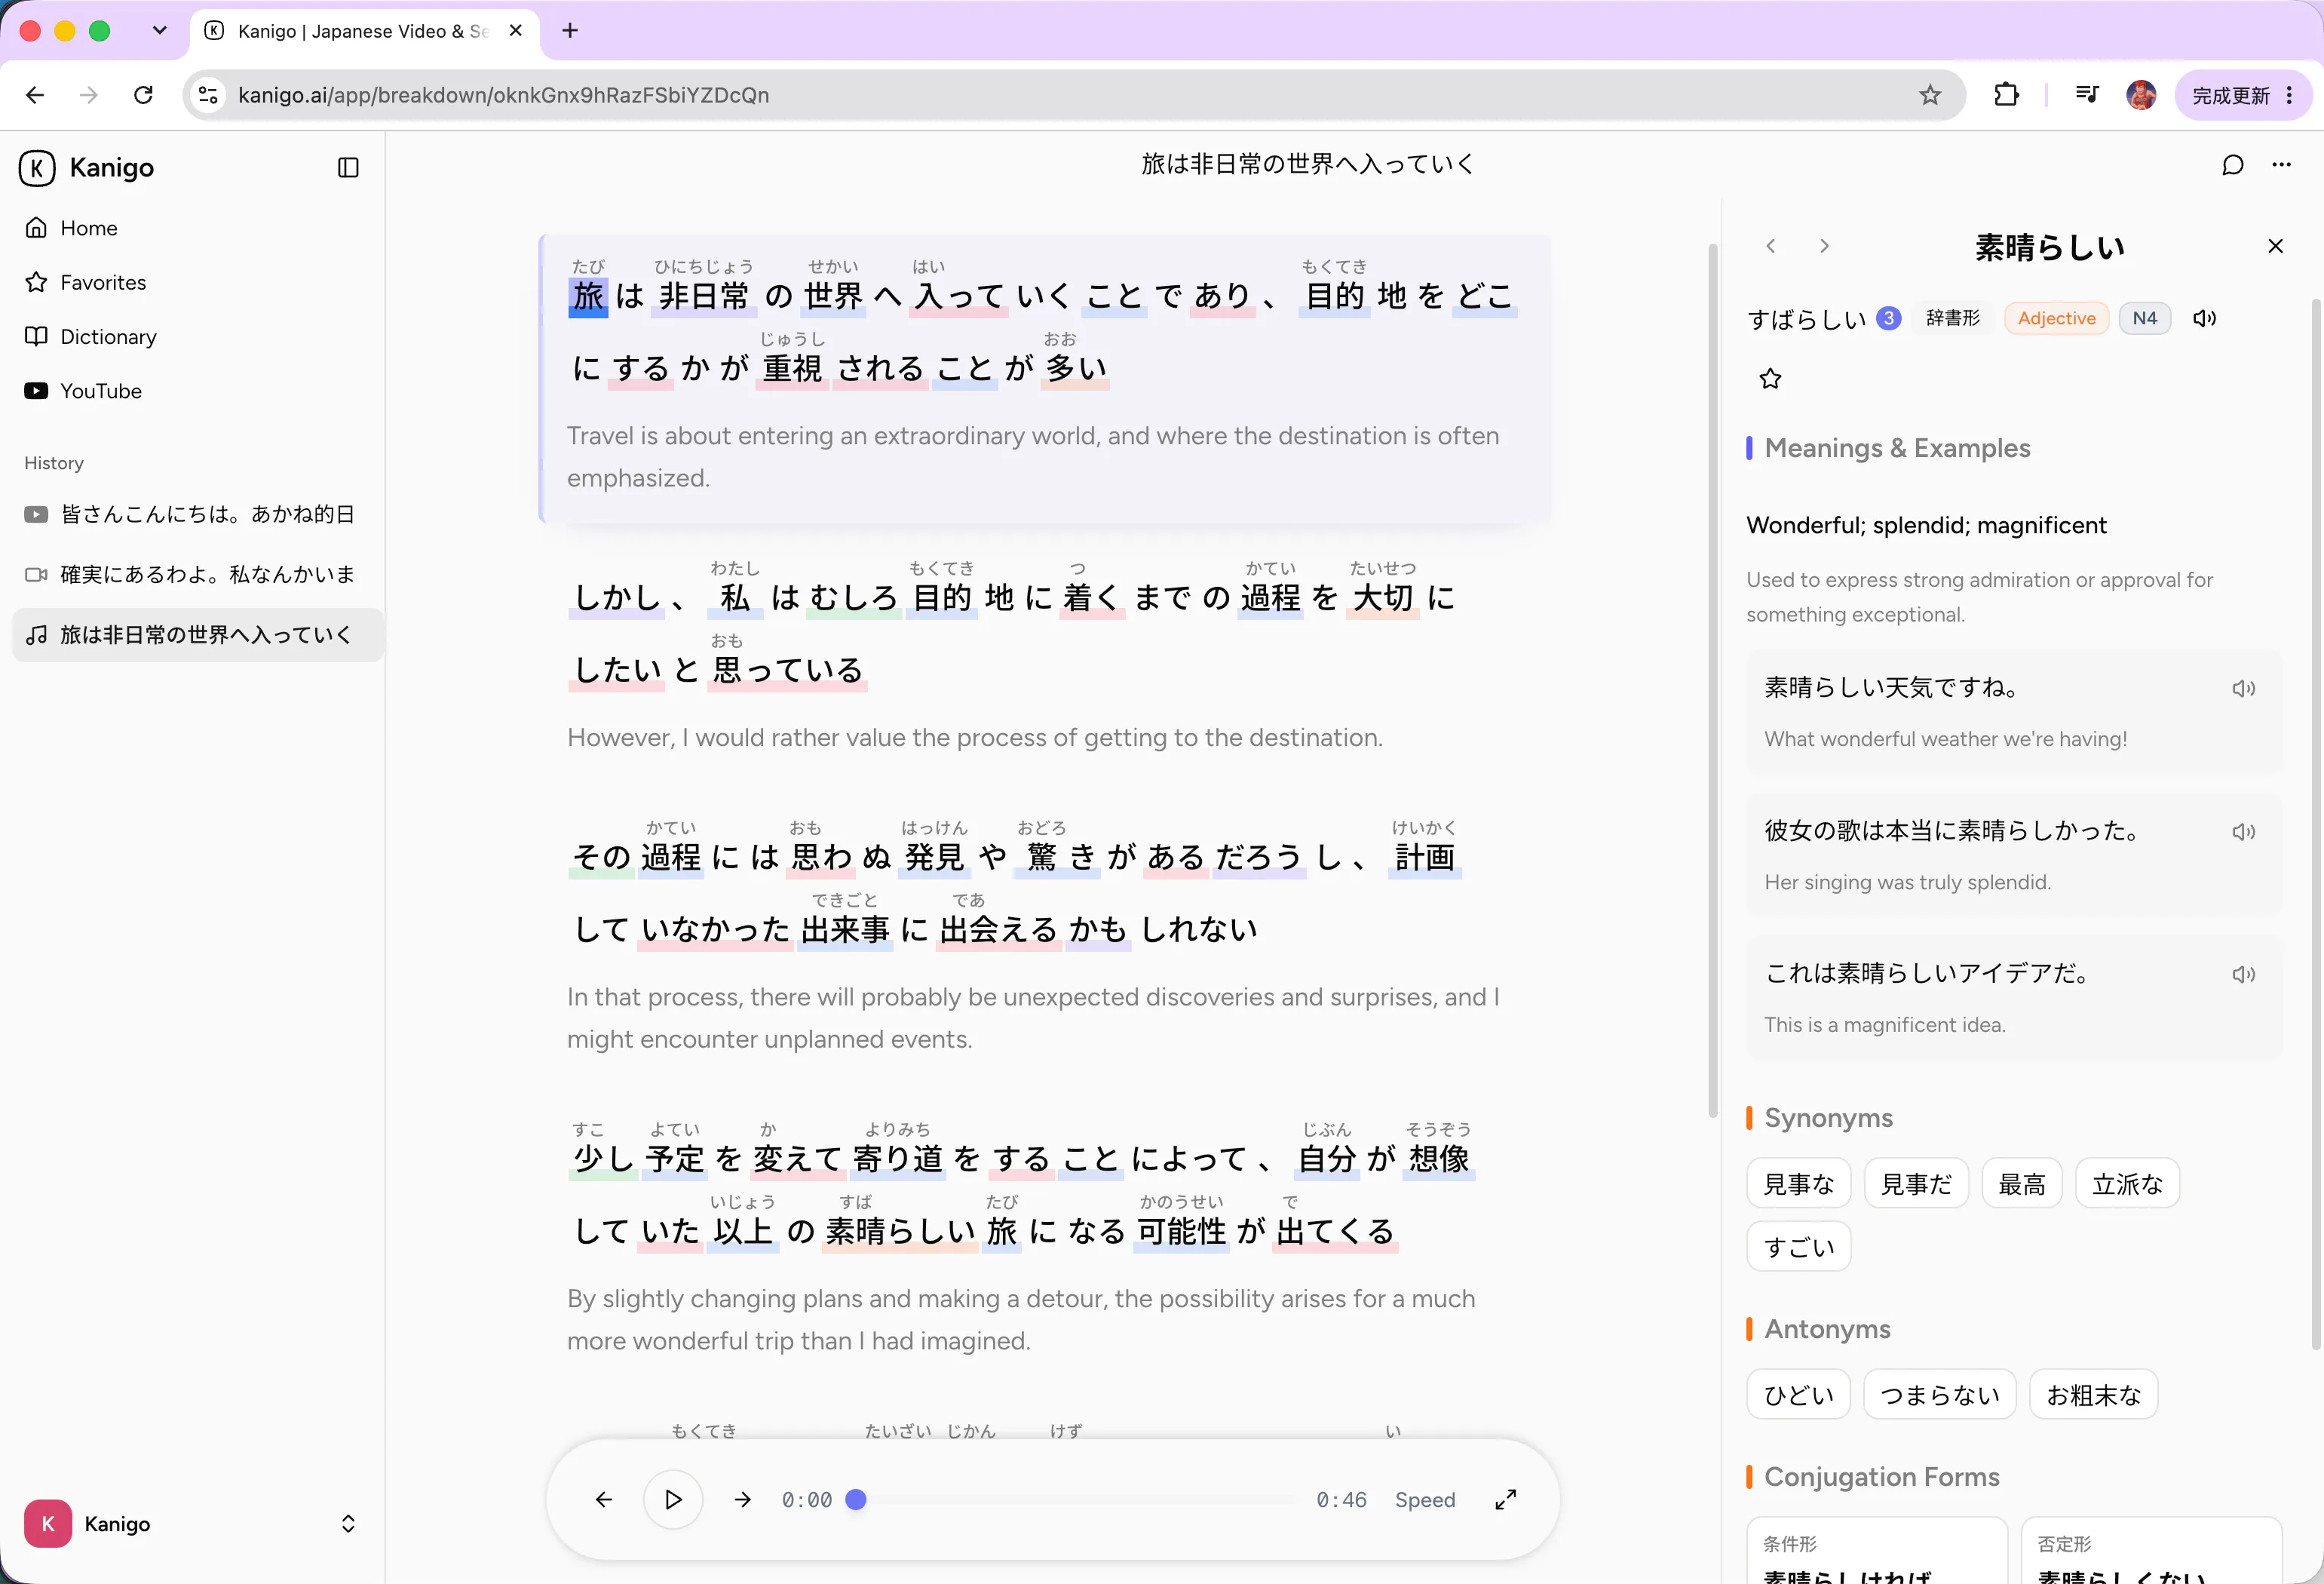The height and width of the screenshot is (1584, 2324).
Task: Open history item 確実にあるわよ。私なんかいま
Action: (198, 574)
